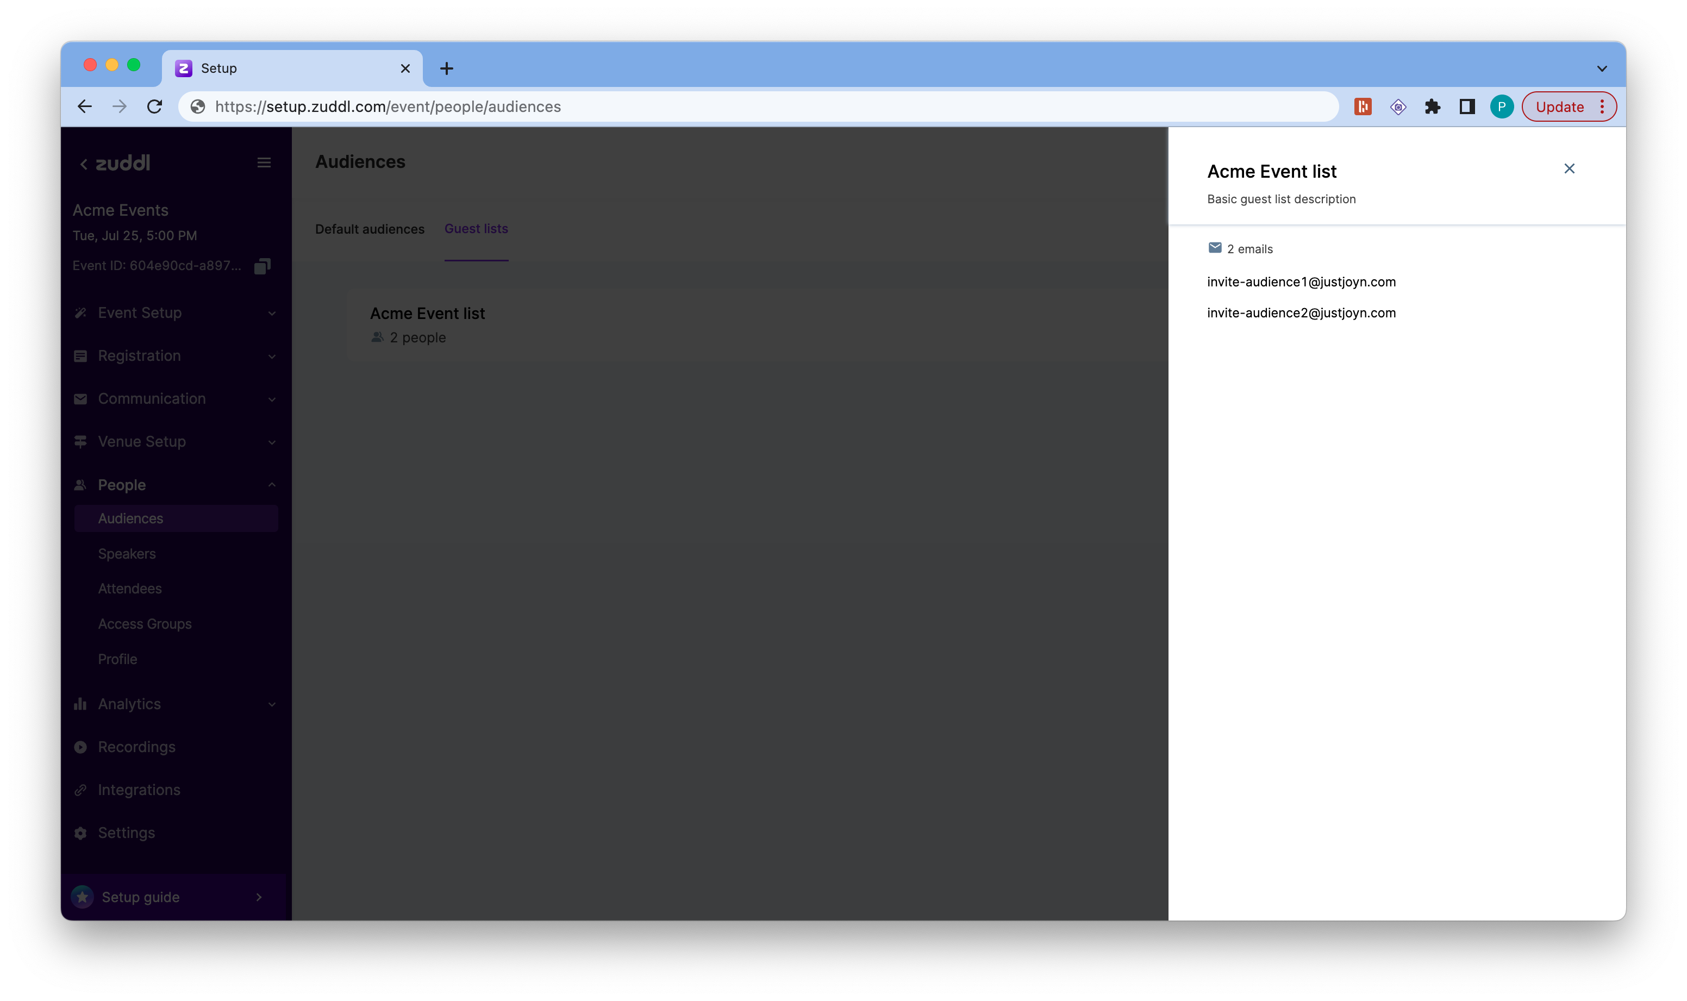Click the People person icon

click(80, 485)
